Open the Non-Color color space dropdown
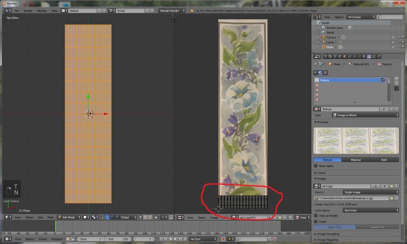Screen dimensions: 407x244 [371, 210]
